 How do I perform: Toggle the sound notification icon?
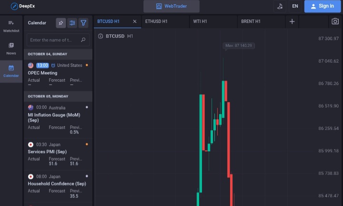280,6
